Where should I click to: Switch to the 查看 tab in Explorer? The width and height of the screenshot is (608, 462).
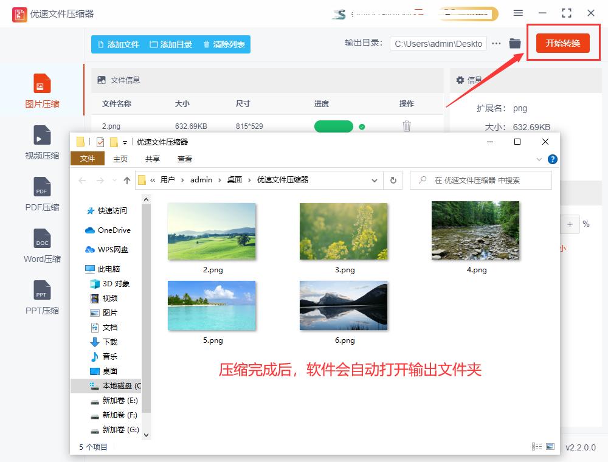pyautogui.click(x=186, y=159)
